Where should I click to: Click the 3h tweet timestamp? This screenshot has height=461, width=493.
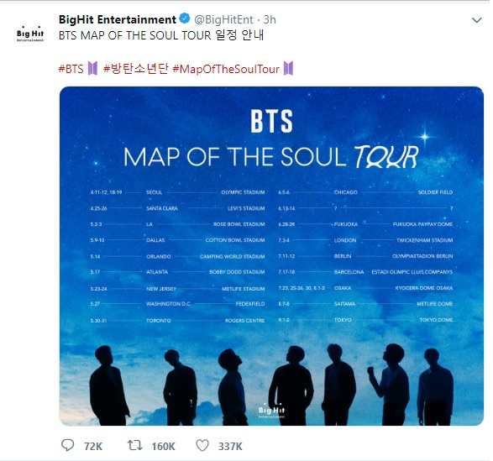pos(270,20)
